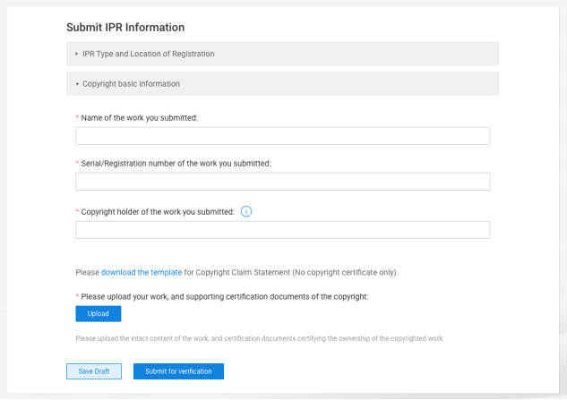Click the upload intact content hint text
Image resolution: width=567 pixels, height=400 pixels.
pos(260,338)
